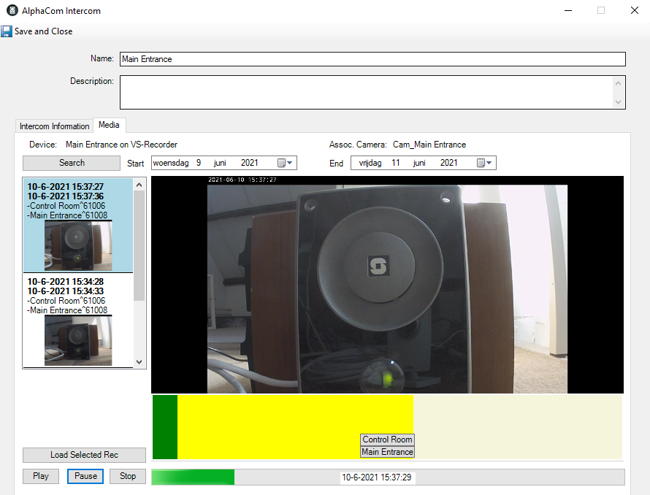Pause the recording playback

(x=85, y=476)
